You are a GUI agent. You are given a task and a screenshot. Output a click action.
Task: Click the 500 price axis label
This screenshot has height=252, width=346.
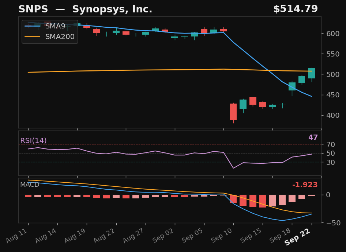click(333, 75)
